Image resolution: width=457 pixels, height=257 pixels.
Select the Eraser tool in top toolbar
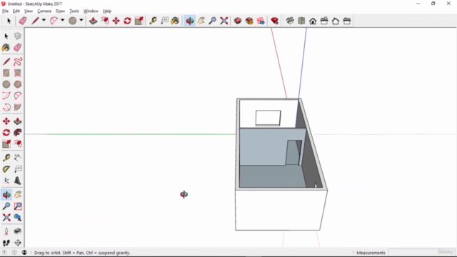pos(23,21)
